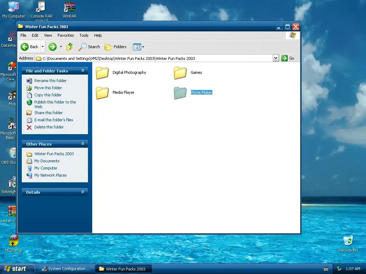The height and width of the screenshot is (274, 366).
Task: Click Delete this folder
Action: 49,127
